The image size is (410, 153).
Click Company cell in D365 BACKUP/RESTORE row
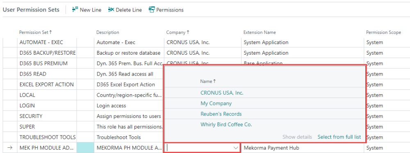point(203,53)
